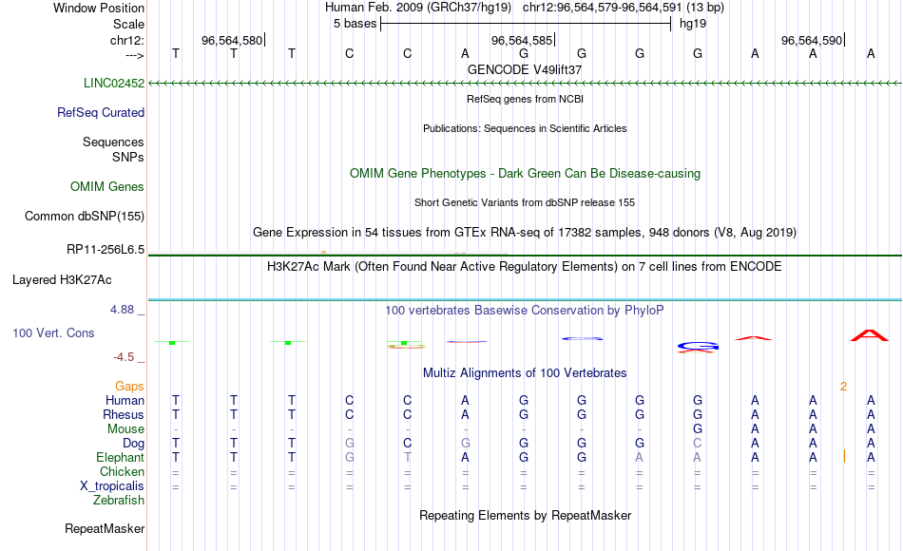Select the Zebrafish alignment row label

point(119,500)
